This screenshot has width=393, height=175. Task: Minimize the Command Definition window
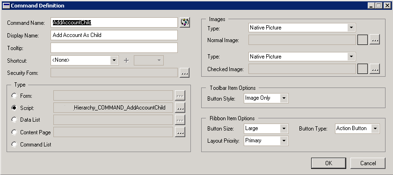(x=371, y=6)
